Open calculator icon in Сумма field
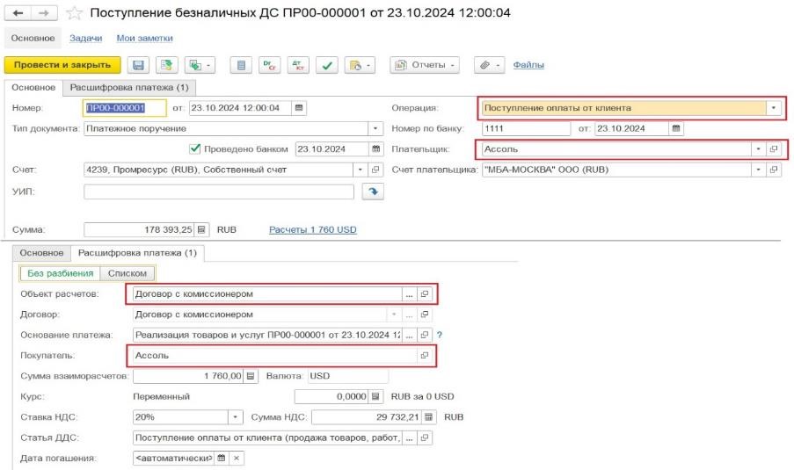 (201, 230)
